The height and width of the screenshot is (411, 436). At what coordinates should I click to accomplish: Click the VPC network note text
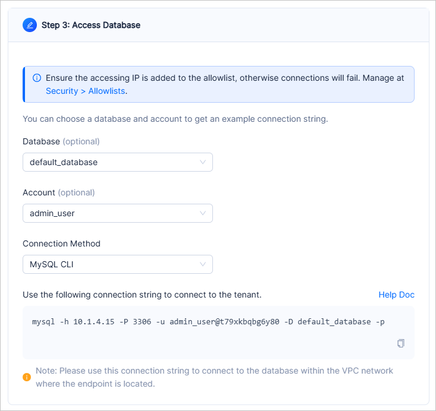click(x=214, y=377)
